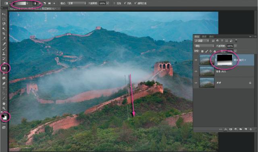Choose the diamond gradient style button
The width and height of the screenshot is (258, 152).
54,3
